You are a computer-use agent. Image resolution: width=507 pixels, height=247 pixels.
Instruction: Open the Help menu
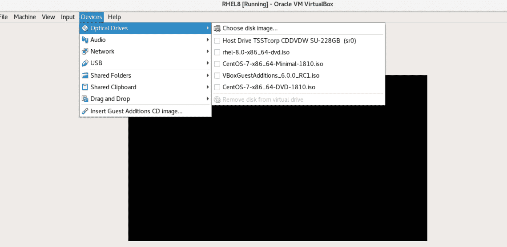click(114, 17)
